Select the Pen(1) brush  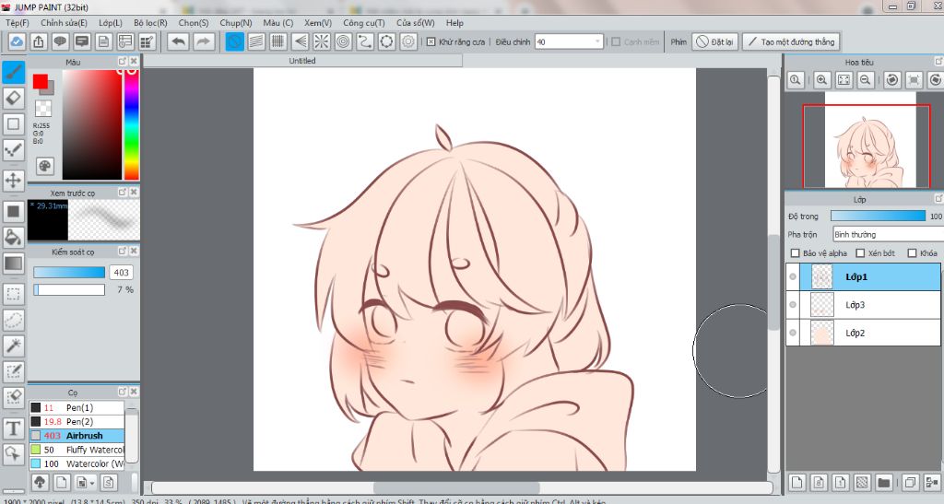click(x=77, y=408)
